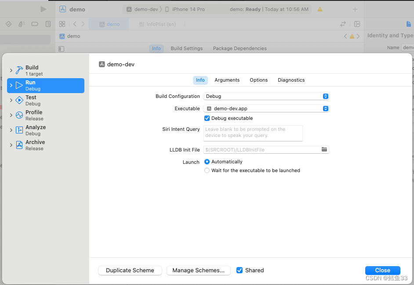
Task: Click the add editor split icon
Action: (358, 24)
